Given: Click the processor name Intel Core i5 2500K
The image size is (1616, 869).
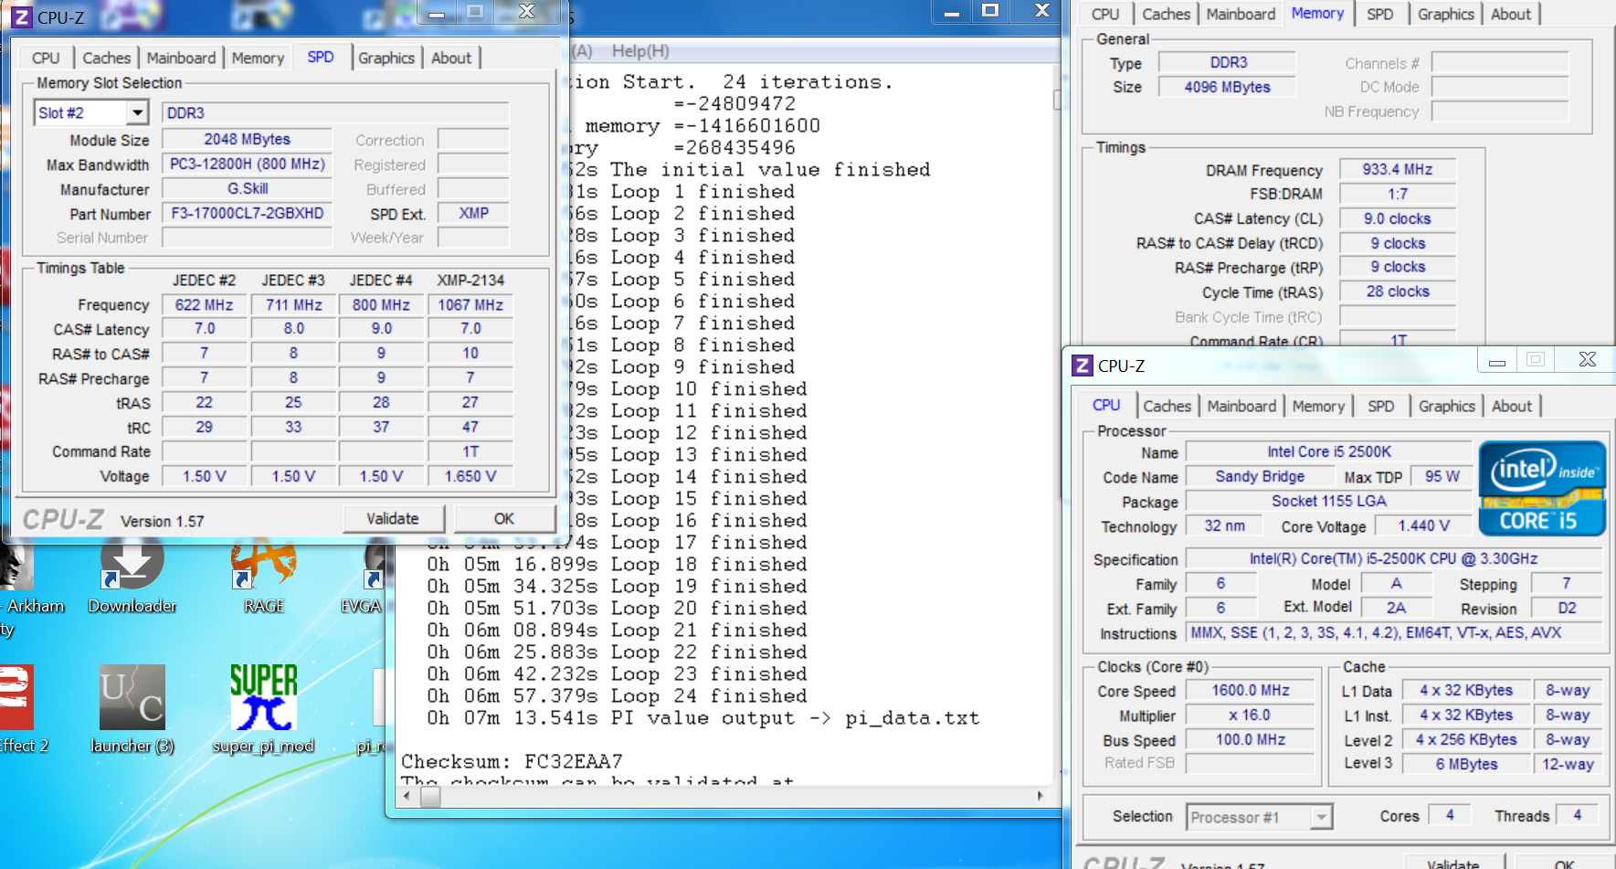Looking at the screenshot, I should (x=1329, y=451).
